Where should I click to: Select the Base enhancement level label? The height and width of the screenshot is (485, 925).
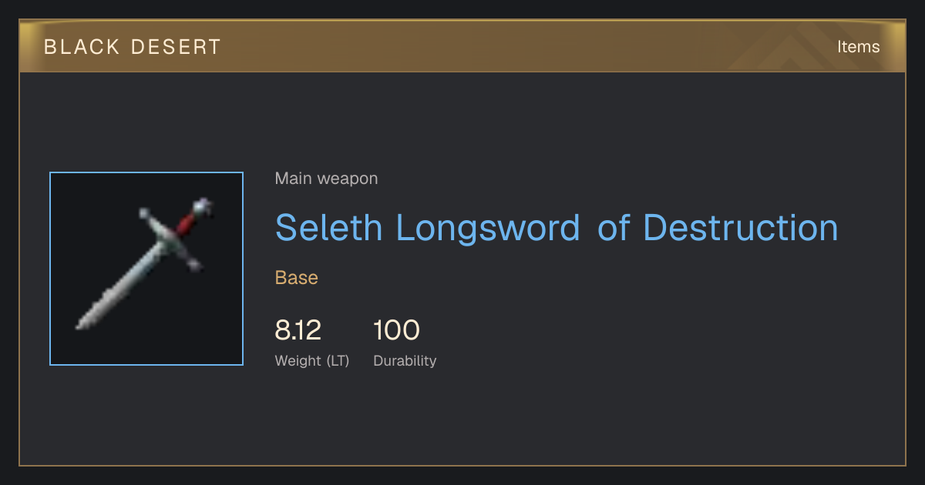click(x=297, y=277)
